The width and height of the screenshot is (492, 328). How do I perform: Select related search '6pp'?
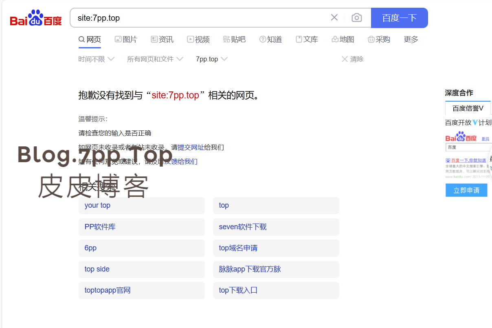click(142, 248)
